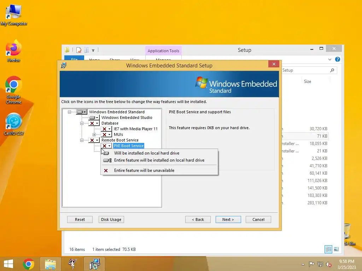Open install options for Remote Boot Service

tap(94, 140)
